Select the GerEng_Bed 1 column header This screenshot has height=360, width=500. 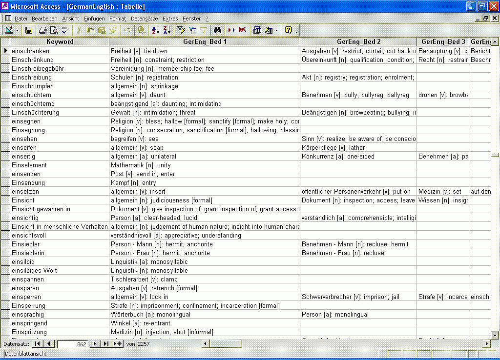coord(205,42)
